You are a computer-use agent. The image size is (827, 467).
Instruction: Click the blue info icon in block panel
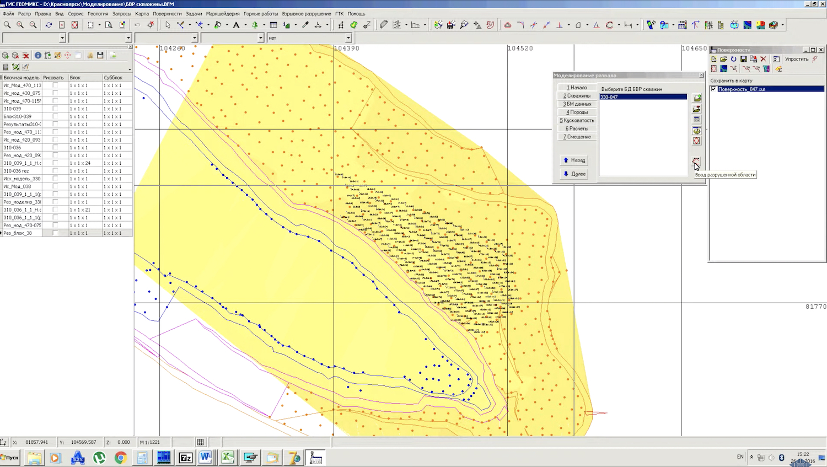point(37,55)
